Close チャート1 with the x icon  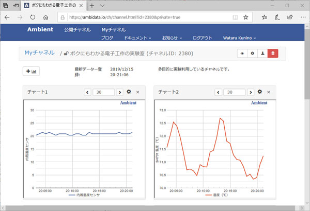tap(138, 92)
